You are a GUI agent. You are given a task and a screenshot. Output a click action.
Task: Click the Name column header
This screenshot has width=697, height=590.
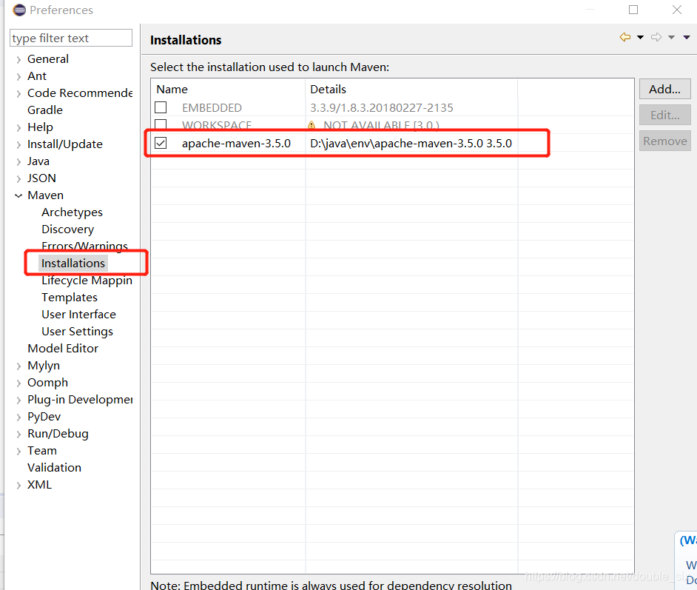(x=228, y=89)
